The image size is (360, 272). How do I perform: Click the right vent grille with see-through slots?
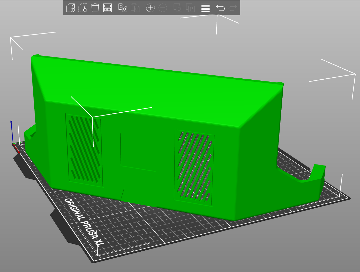194,167
